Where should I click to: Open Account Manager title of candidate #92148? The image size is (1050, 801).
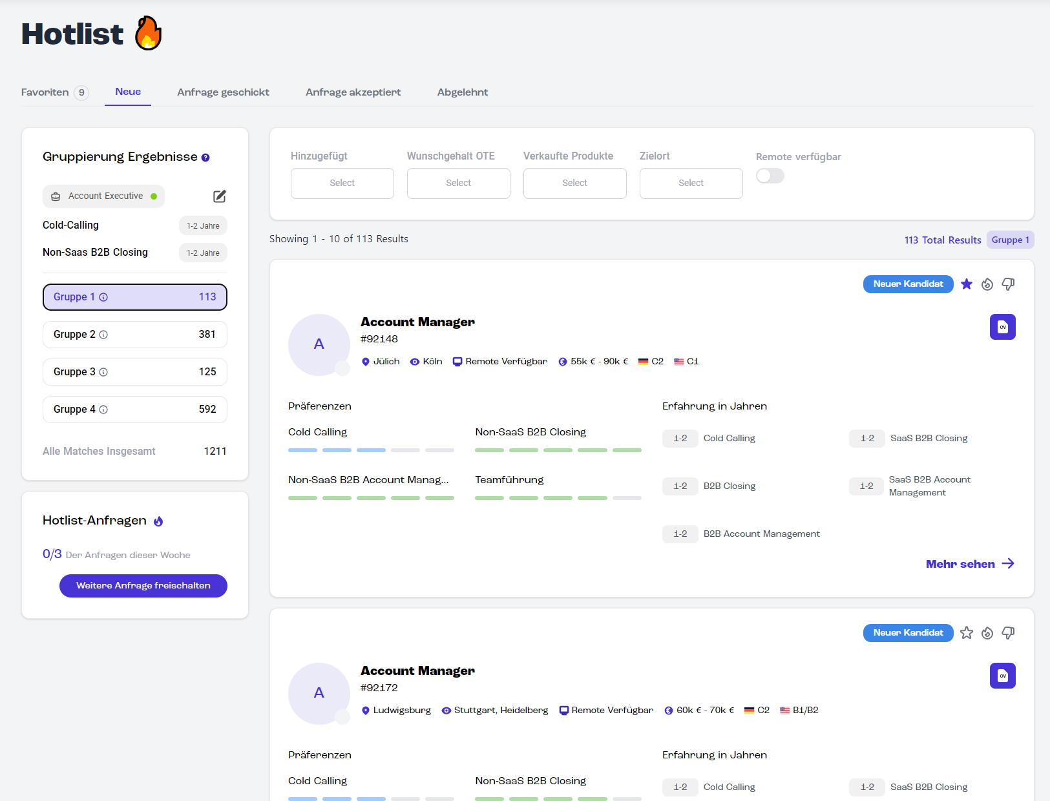[x=417, y=322]
